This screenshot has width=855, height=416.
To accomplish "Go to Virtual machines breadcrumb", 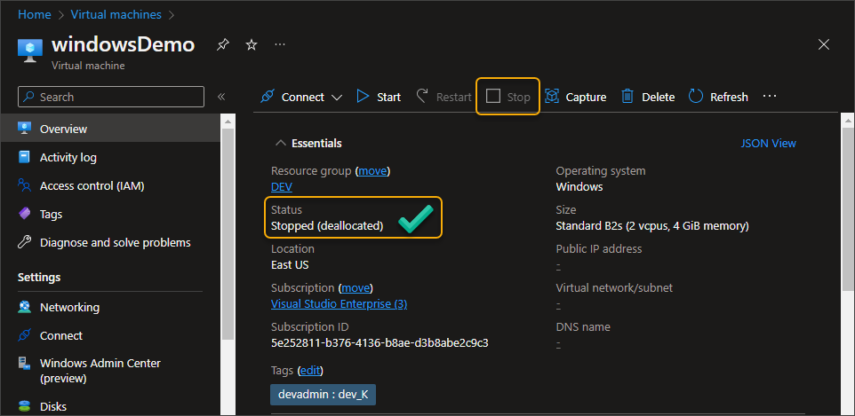I will (x=116, y=14).
